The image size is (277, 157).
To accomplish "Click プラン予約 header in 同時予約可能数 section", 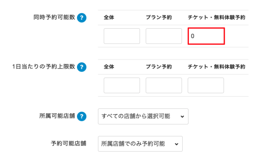I will click(158, 17).
